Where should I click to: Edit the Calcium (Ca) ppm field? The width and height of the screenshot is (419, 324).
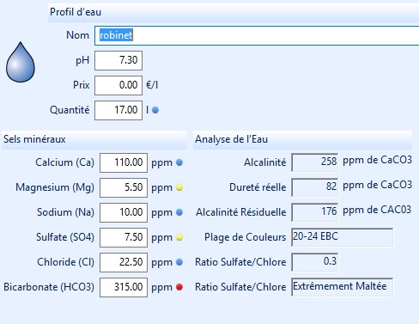click(x=124, y=162)
